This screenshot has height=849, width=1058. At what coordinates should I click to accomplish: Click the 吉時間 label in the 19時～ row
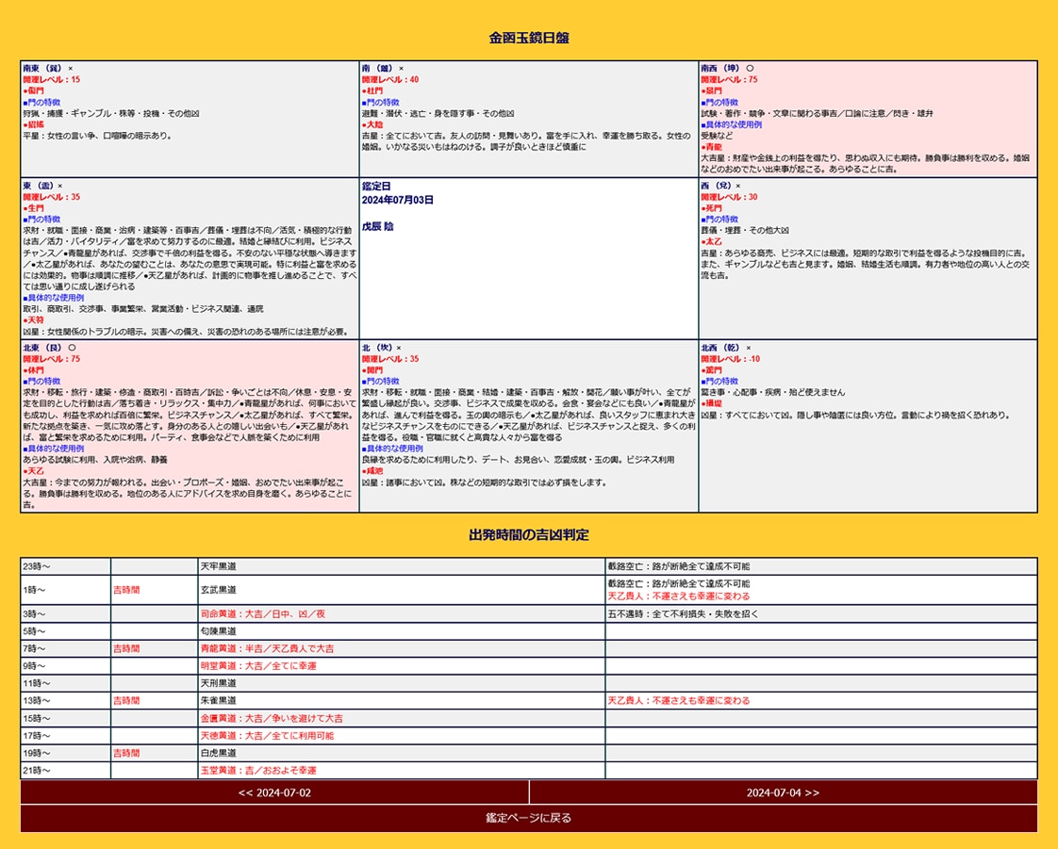(126, 753)
